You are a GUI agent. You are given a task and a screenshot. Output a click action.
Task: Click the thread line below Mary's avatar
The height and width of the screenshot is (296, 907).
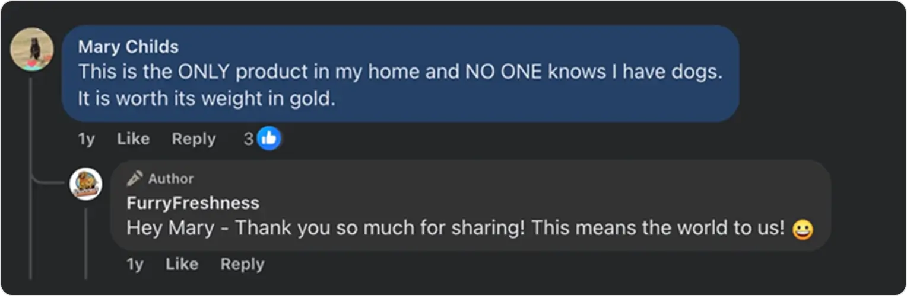click(31, 178)
